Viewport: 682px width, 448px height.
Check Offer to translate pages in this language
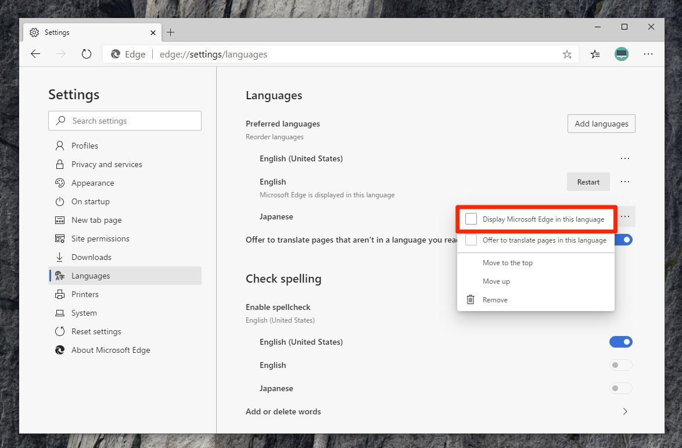pos(471,240)
